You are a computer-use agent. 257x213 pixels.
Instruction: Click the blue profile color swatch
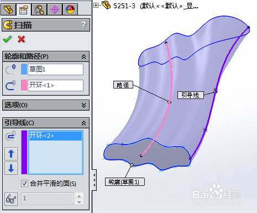[24, 69]
